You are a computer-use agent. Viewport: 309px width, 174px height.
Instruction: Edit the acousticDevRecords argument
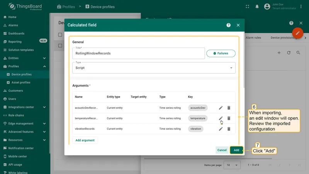tap(221, 108)
